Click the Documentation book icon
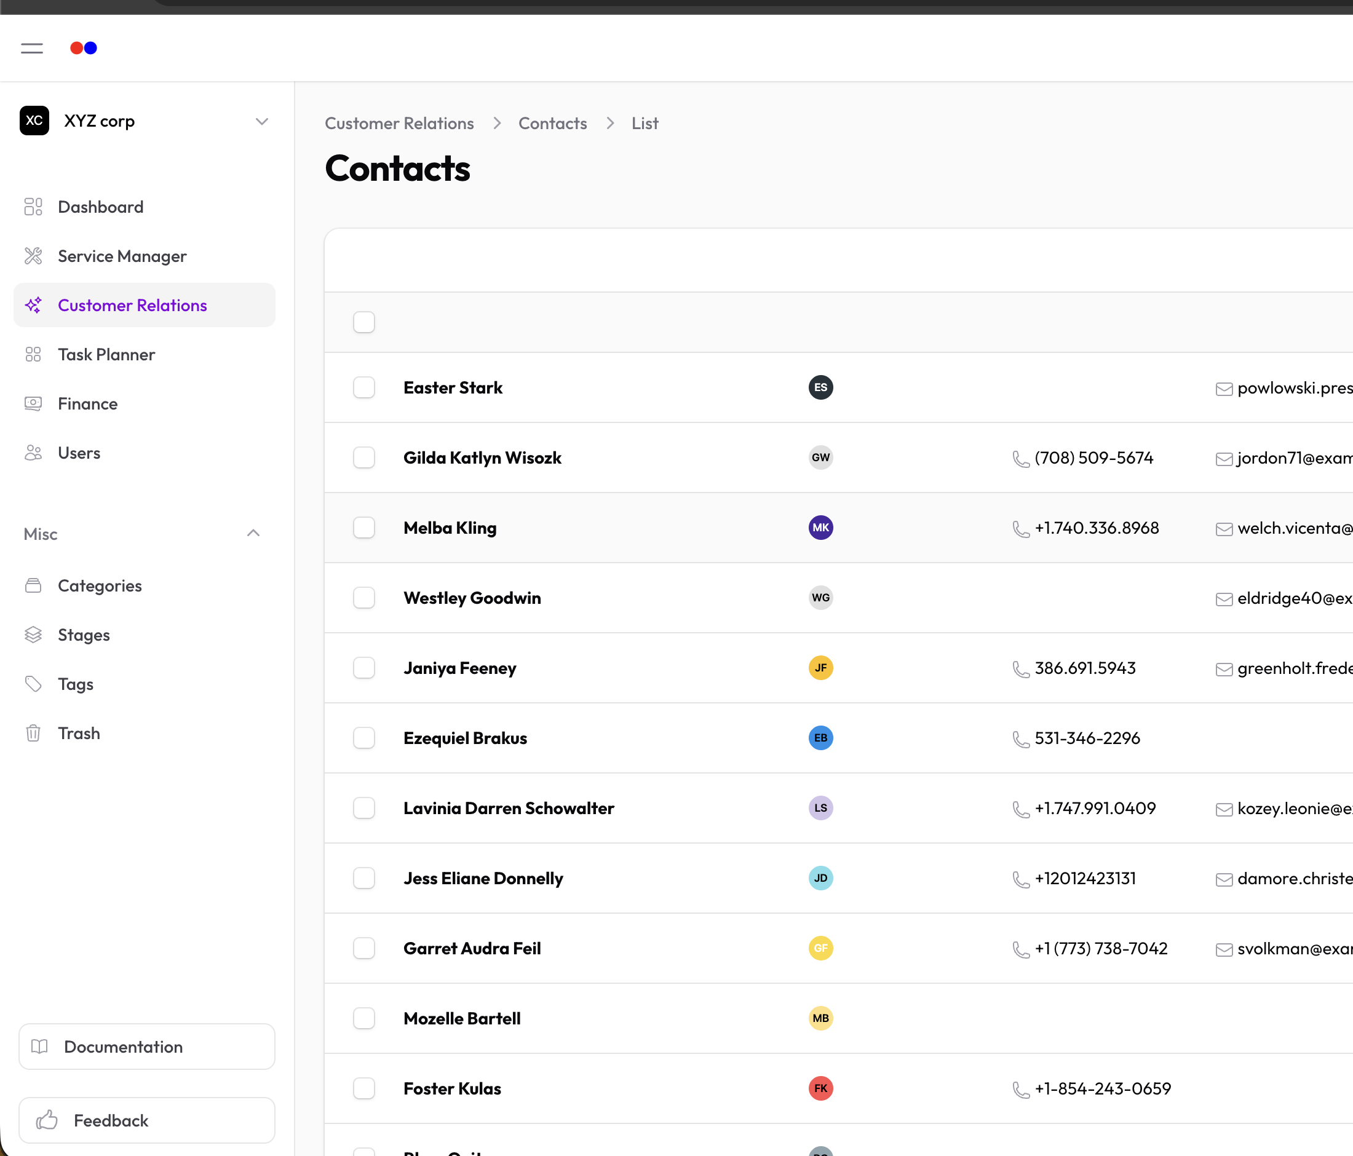This screenshot has width=1353, height=1156. click(40, 1047)
